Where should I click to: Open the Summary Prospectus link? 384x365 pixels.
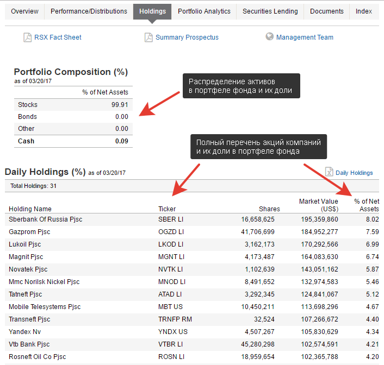(187, 37)
